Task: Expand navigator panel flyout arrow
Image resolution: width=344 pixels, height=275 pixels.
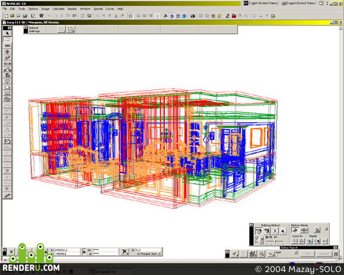Action: pyautogui.click(x=326, y=229)
